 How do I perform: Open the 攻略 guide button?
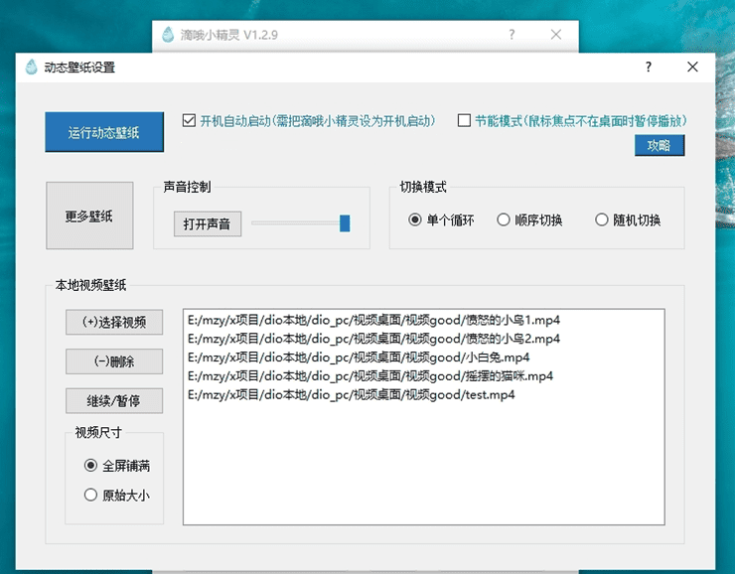pos(659,146)
